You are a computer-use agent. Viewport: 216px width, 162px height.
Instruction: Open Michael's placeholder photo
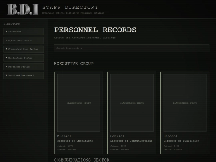79,103
